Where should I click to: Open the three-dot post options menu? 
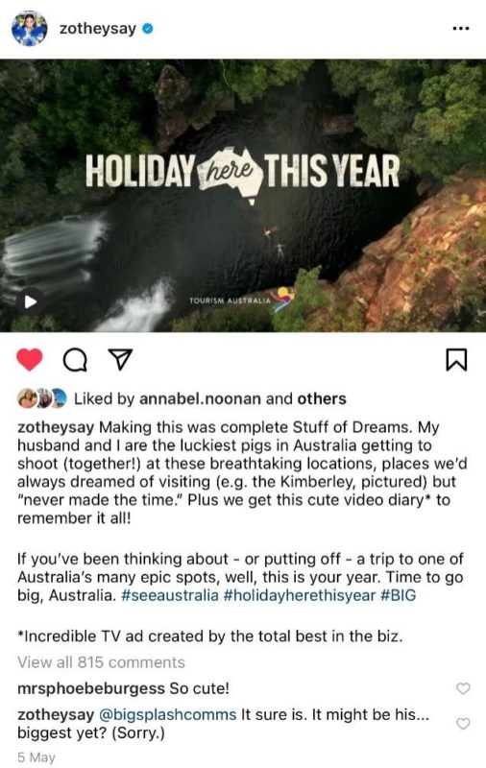[x=460, y=29]
